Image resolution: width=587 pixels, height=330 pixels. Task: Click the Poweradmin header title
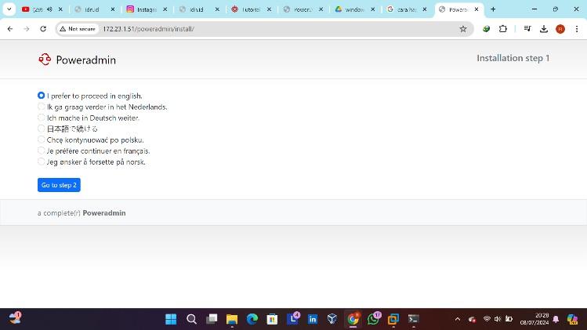(x=85, y=60)
